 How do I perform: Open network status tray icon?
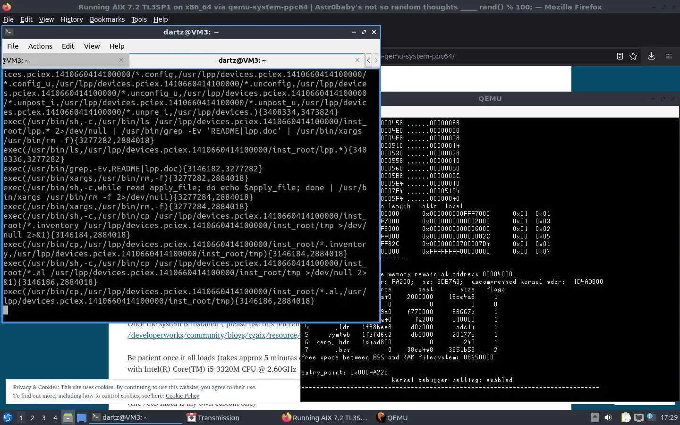638,417
